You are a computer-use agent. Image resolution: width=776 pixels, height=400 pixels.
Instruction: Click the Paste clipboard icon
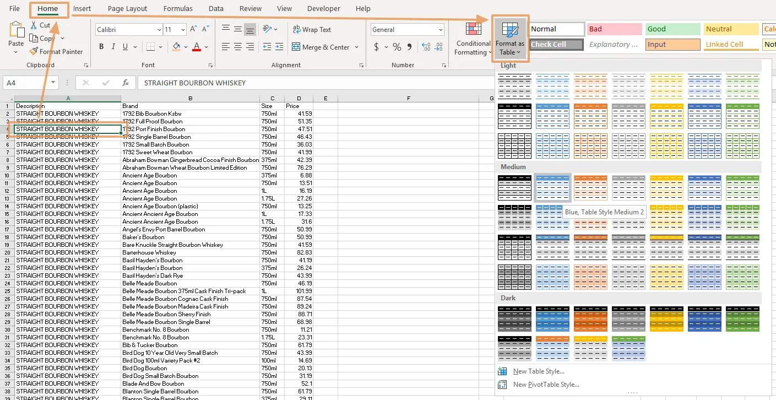pos(16,30)
